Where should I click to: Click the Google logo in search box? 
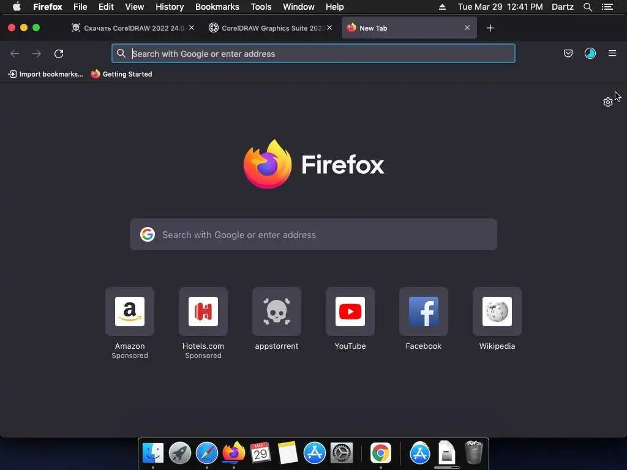click(x=148, y=234)
